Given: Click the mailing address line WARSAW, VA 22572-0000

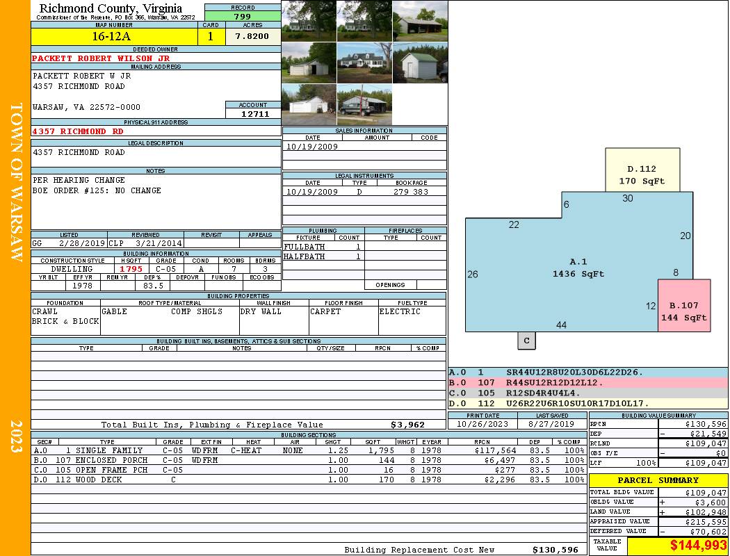Looking at the screenshot, I should pos(87,107).
